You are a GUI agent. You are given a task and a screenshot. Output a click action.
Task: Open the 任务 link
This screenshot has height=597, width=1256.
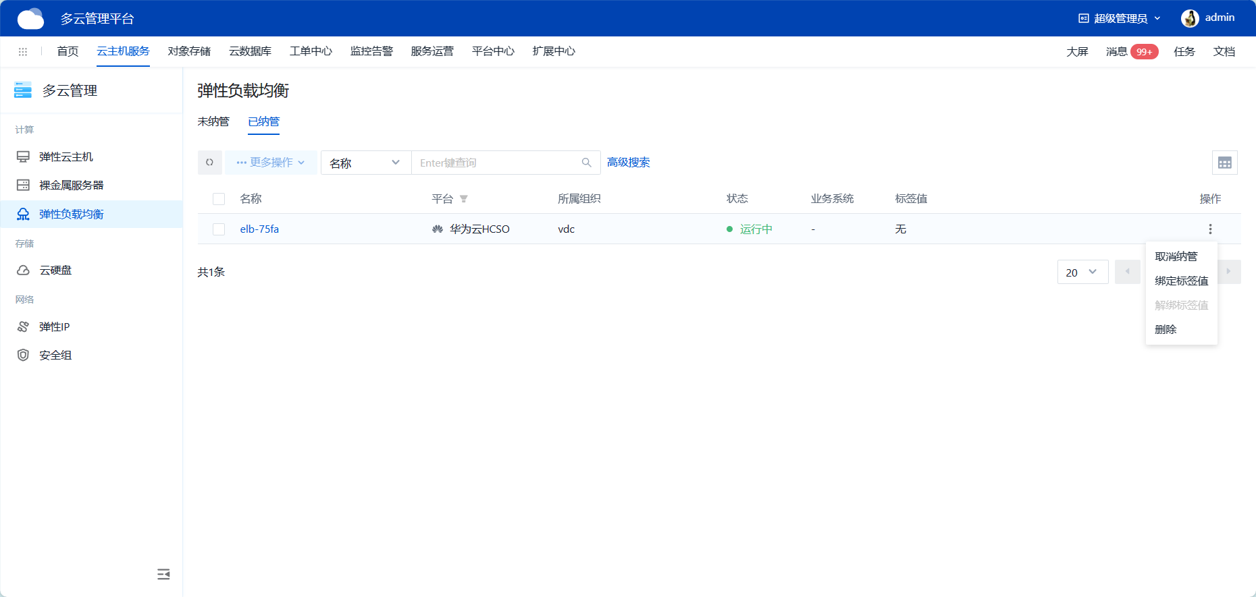coord(1184,52)
